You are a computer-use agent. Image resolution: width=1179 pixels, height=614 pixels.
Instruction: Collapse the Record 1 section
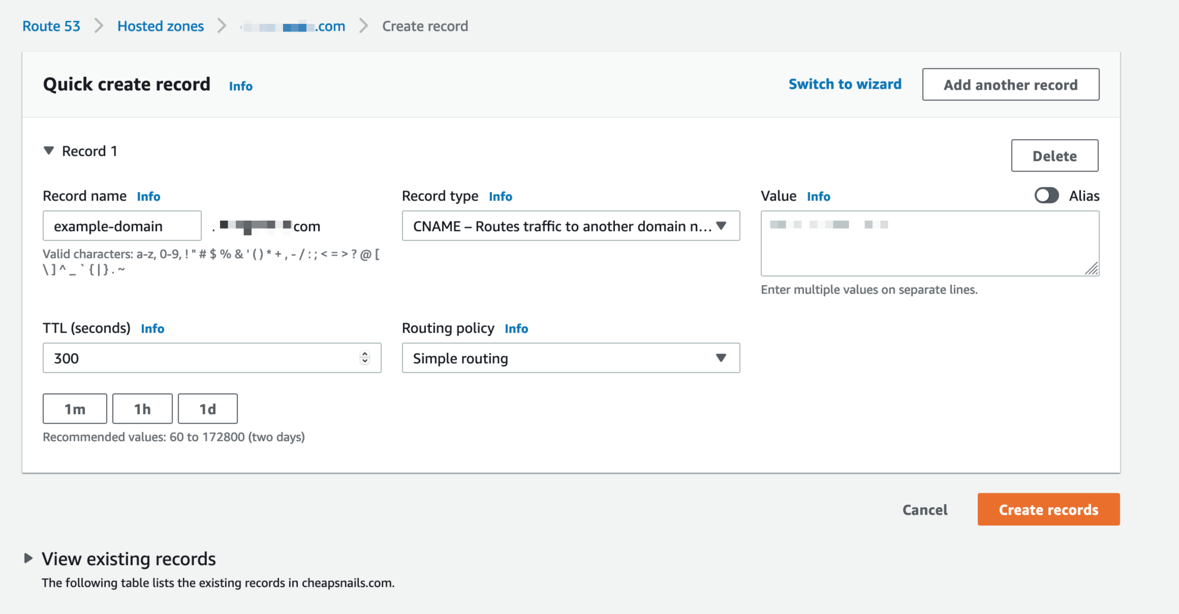(x=49, y=151)
